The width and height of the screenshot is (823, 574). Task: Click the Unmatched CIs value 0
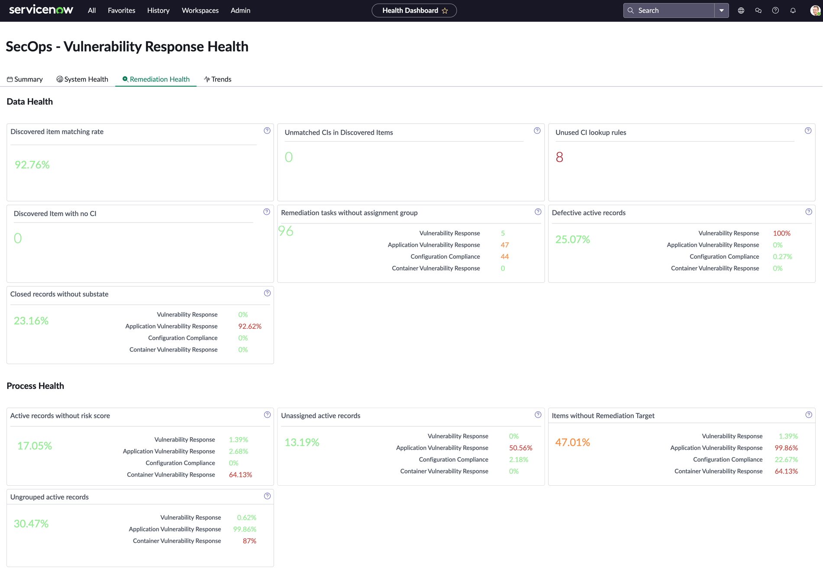click(289, 157)
